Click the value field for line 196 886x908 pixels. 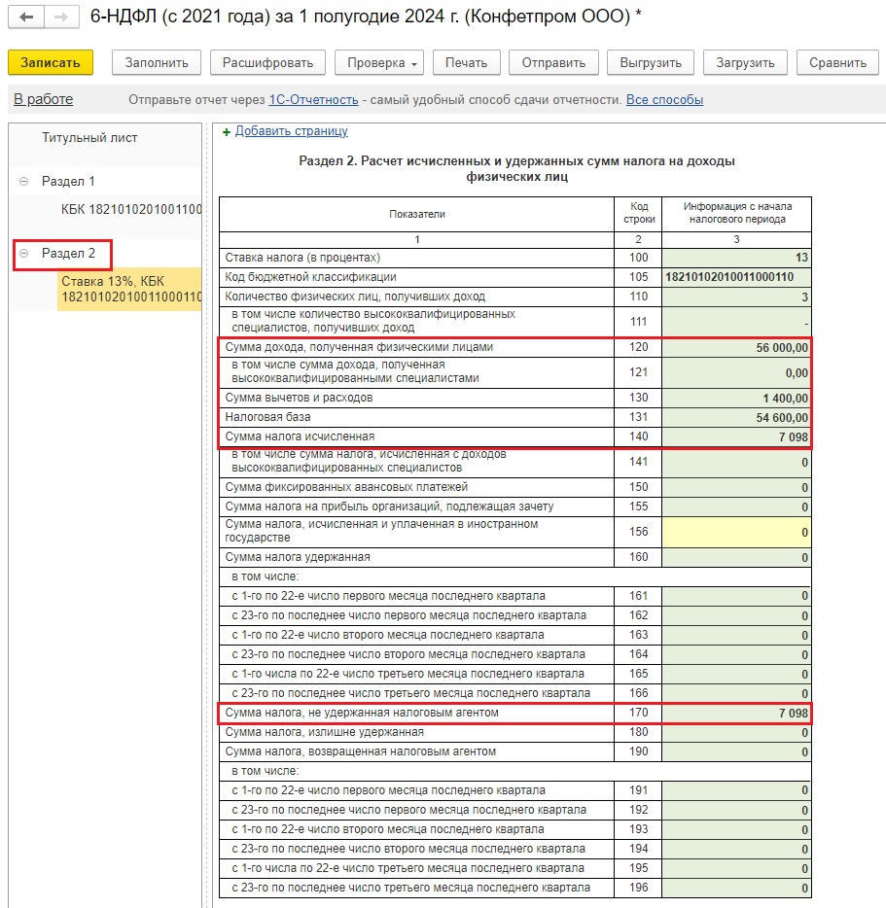coord(736,888)
